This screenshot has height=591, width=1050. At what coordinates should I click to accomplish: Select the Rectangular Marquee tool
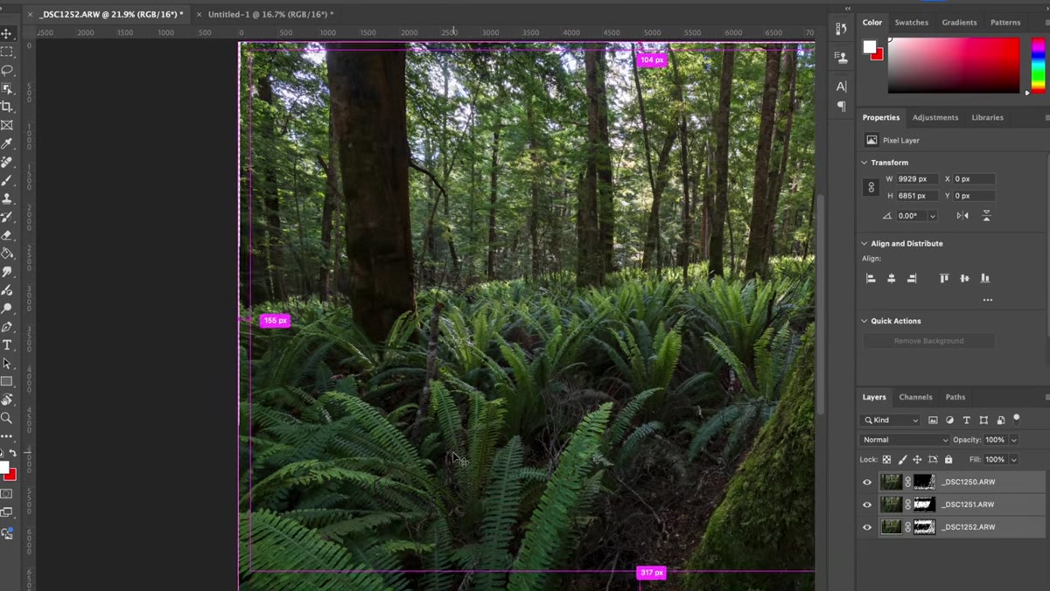[x=7, y=52]
